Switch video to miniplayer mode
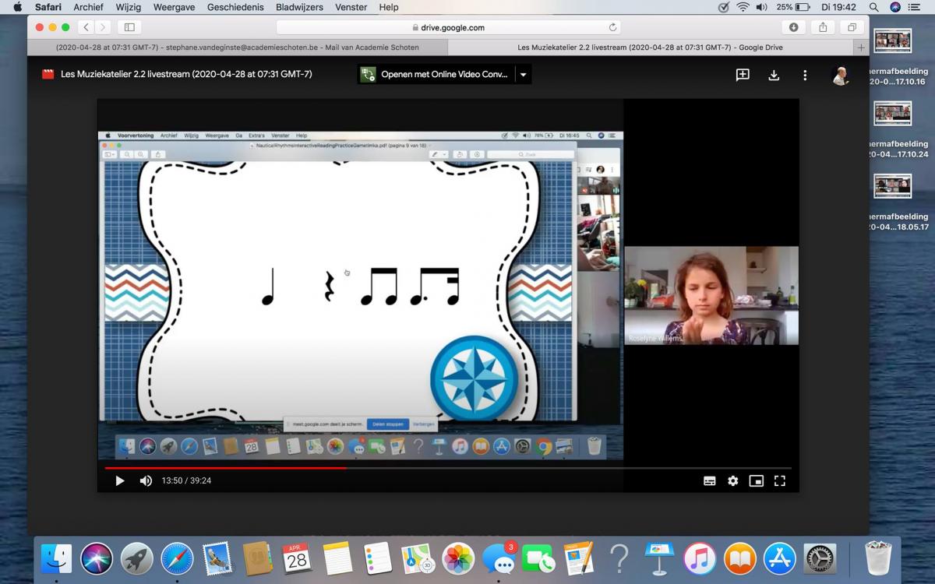 tap(756, 481)
